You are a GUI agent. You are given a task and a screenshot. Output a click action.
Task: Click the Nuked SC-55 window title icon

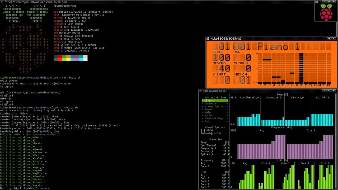click(x=208, y=39)
